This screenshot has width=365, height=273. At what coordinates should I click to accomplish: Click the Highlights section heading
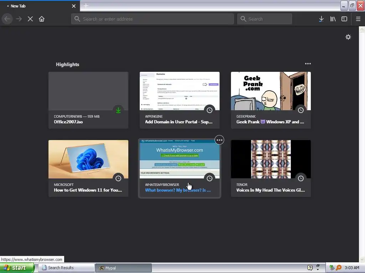67,65
